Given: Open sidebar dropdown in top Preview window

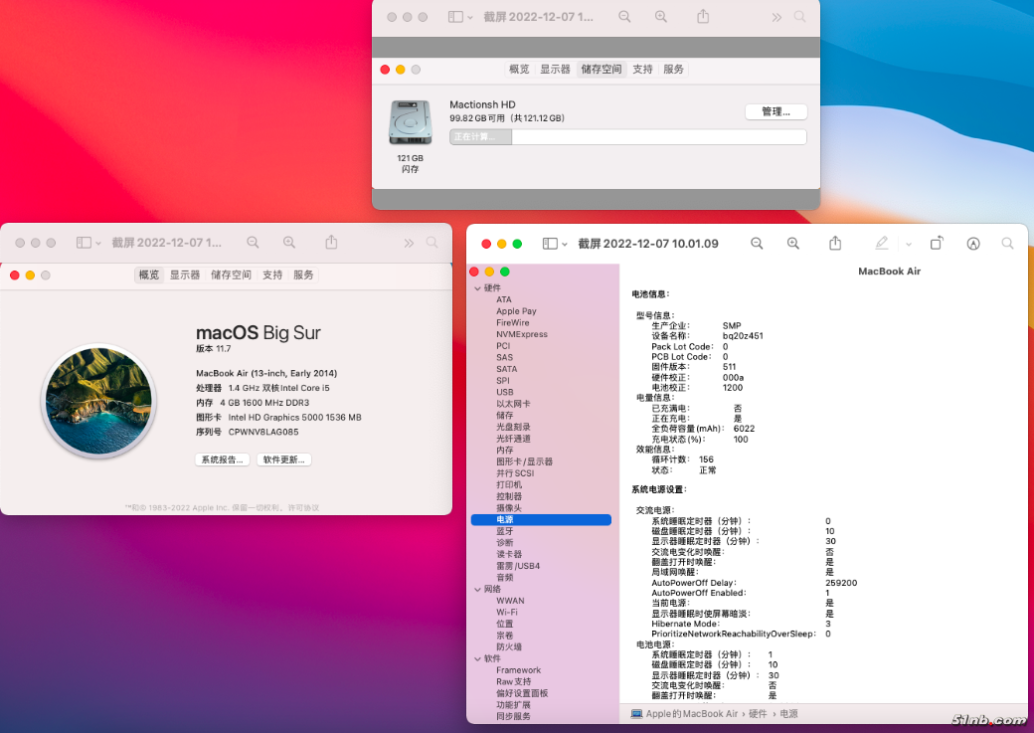Looking at the screenshot, I should coord(470,18).
